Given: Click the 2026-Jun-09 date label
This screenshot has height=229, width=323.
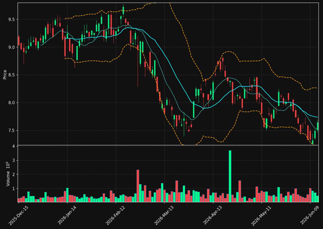Looking at the screenshot, I should (x=310, y=215).
